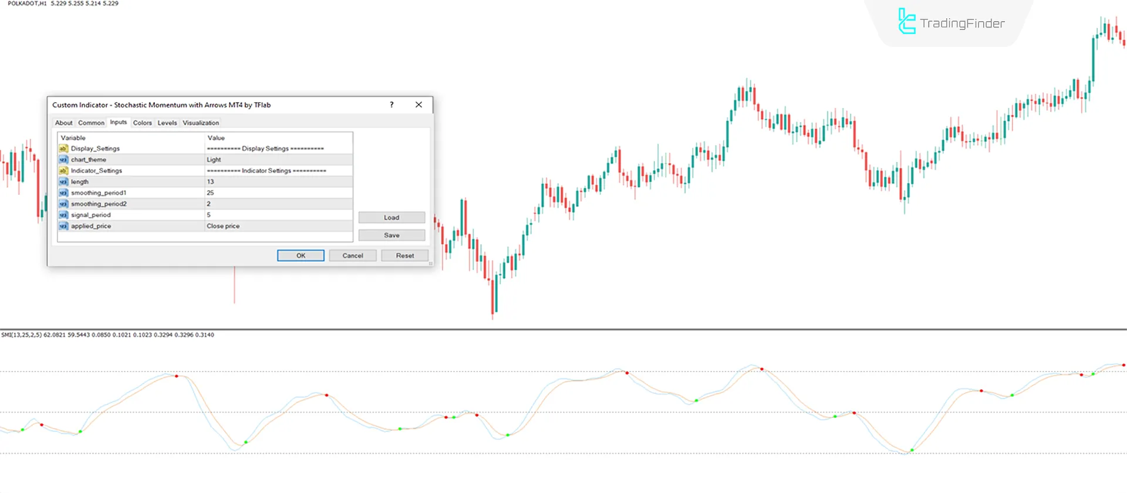Click the Load button
Screen dimensions: 1127x493
click(x=392, y=218)
